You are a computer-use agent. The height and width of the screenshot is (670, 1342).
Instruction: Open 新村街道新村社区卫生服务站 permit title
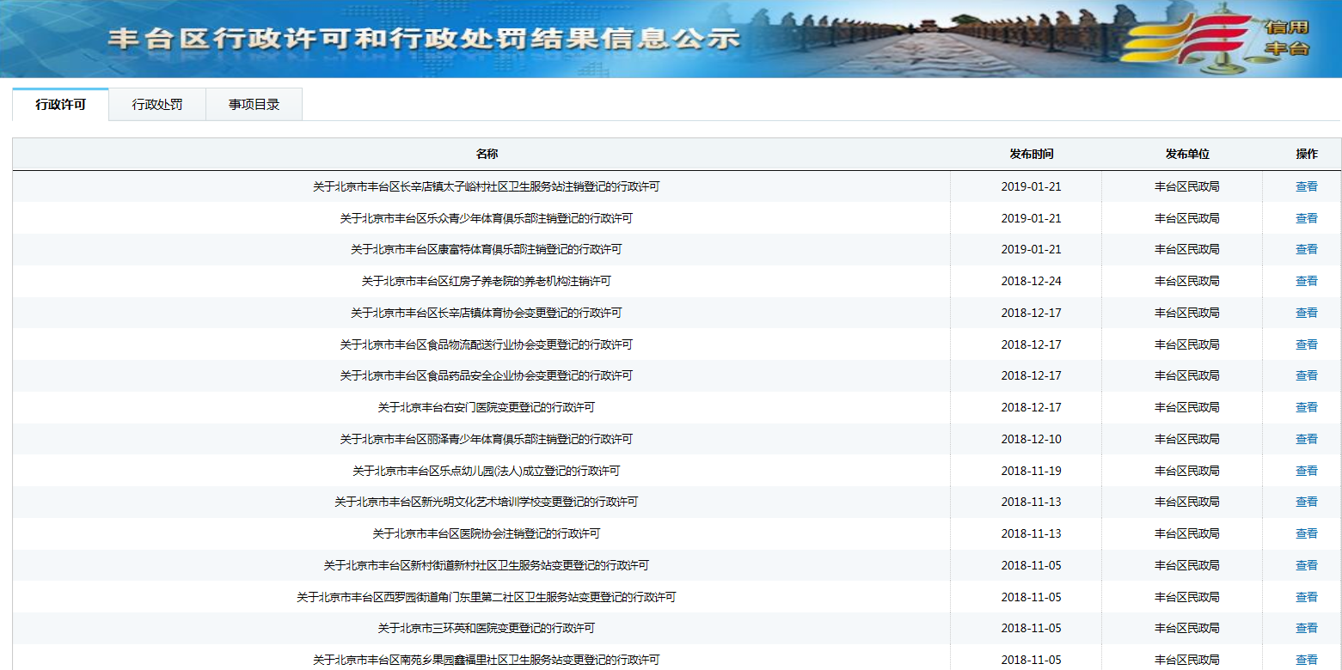point(486,565)
